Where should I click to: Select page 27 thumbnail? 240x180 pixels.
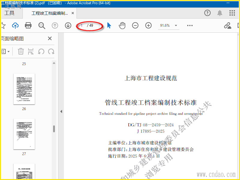[x=24, y=134]
